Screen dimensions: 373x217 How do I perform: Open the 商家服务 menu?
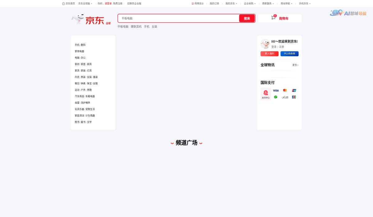tap(267, 3)
